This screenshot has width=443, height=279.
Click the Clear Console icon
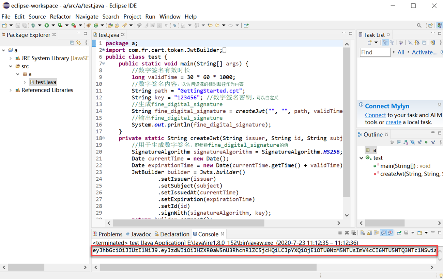363,233
